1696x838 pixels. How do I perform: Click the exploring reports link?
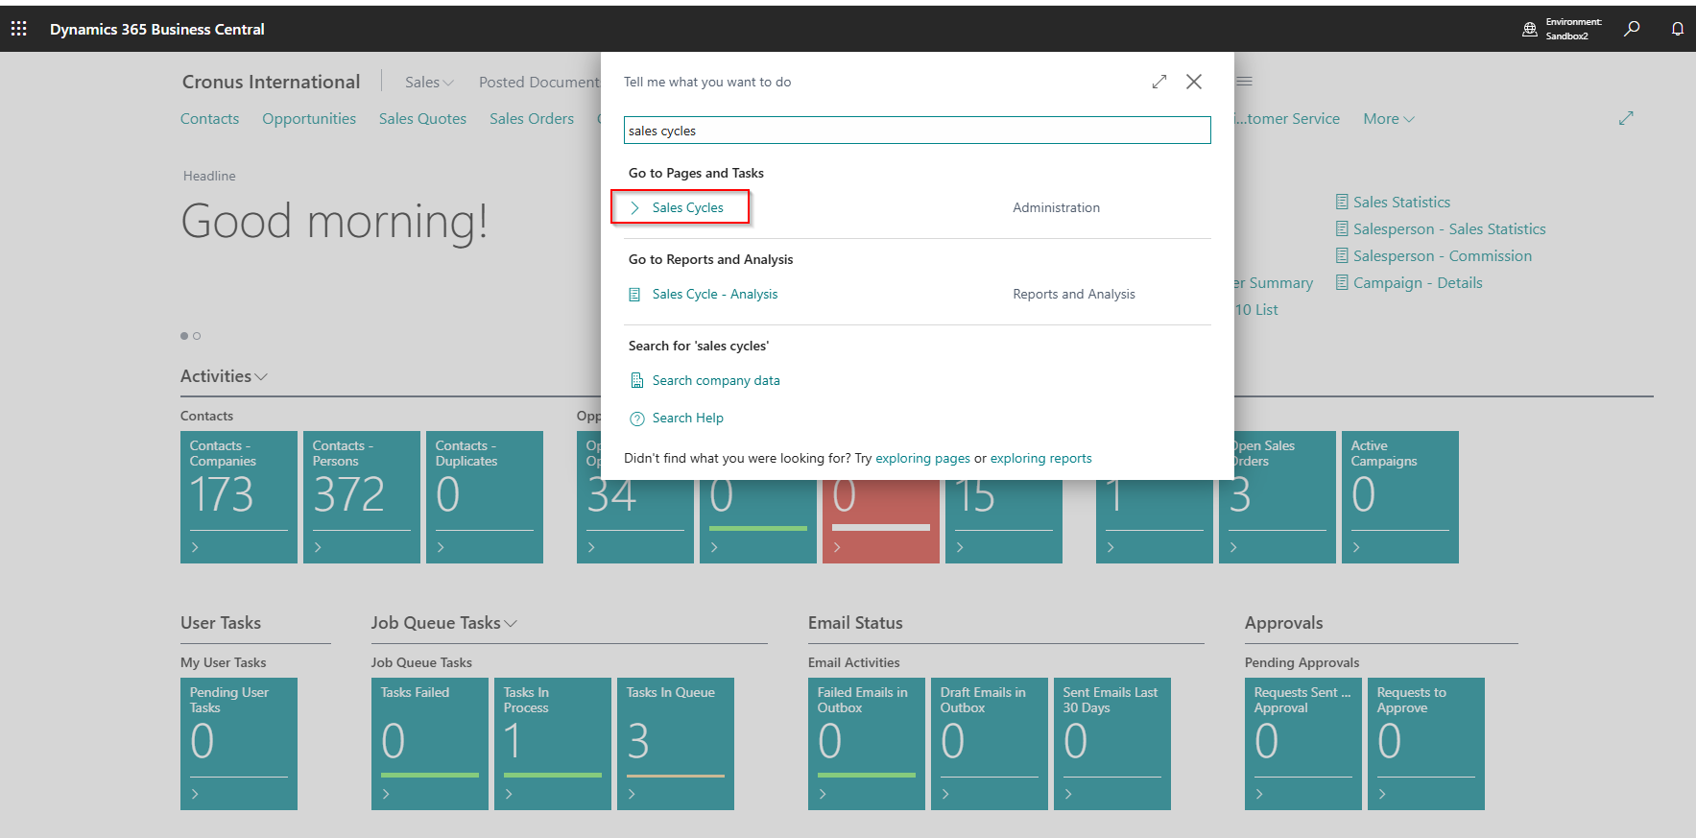pyautogui.click(x=1040, y=459)
